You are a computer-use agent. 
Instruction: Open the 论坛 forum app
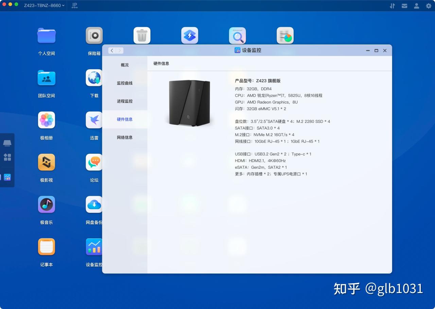pos(94,162)
